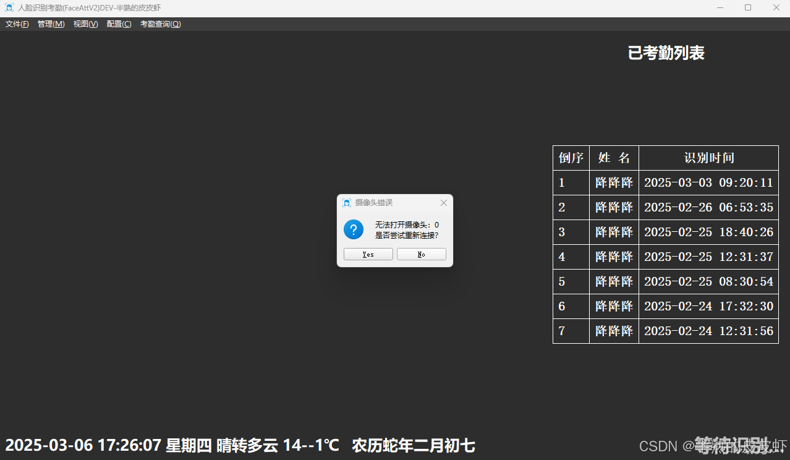Click name 降降降 in row 1

pyautogui.click(x=614, y=182)
